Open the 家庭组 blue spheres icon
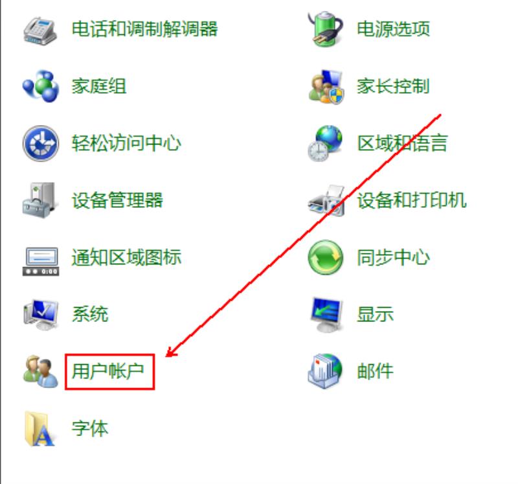 tap(41, 86)
